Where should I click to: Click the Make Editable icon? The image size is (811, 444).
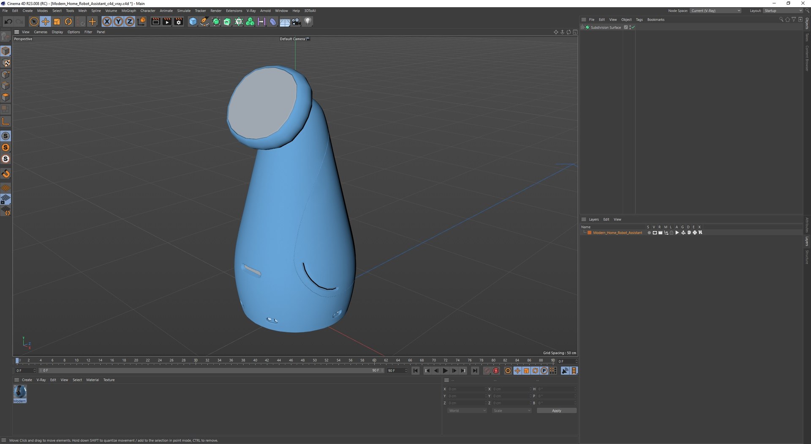tap(5, 37)
